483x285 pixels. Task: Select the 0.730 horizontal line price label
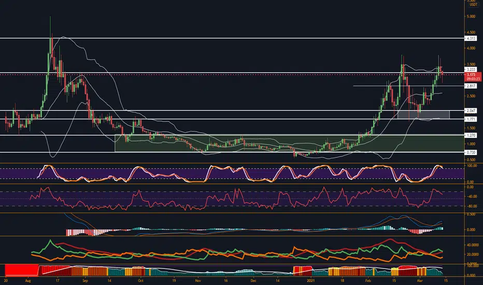pyautogui.click(x=471, y=152)
